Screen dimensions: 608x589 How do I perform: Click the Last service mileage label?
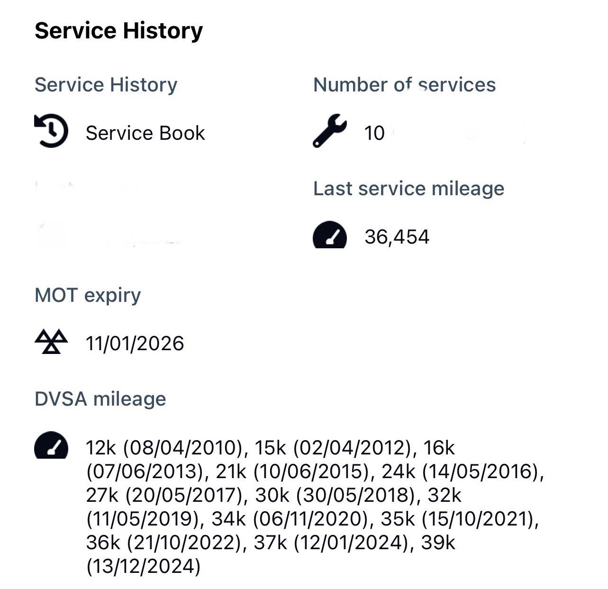click(x=408, y=189)
